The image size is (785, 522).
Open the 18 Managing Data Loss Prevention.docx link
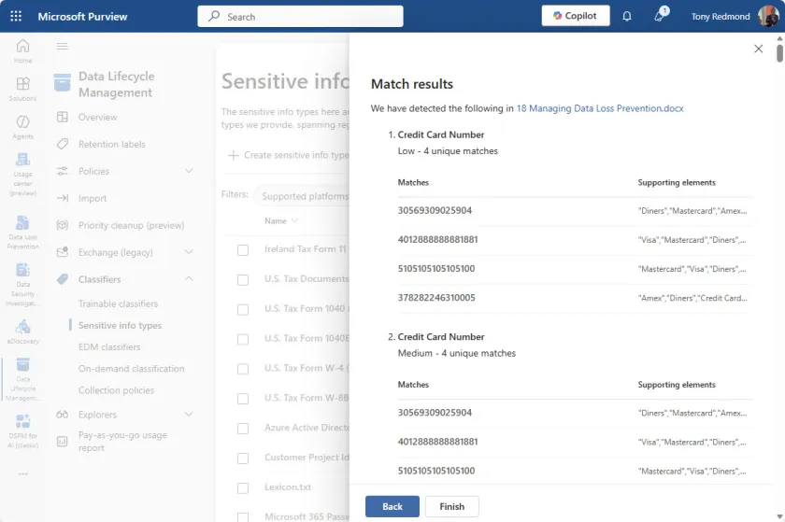coord(599,108)
